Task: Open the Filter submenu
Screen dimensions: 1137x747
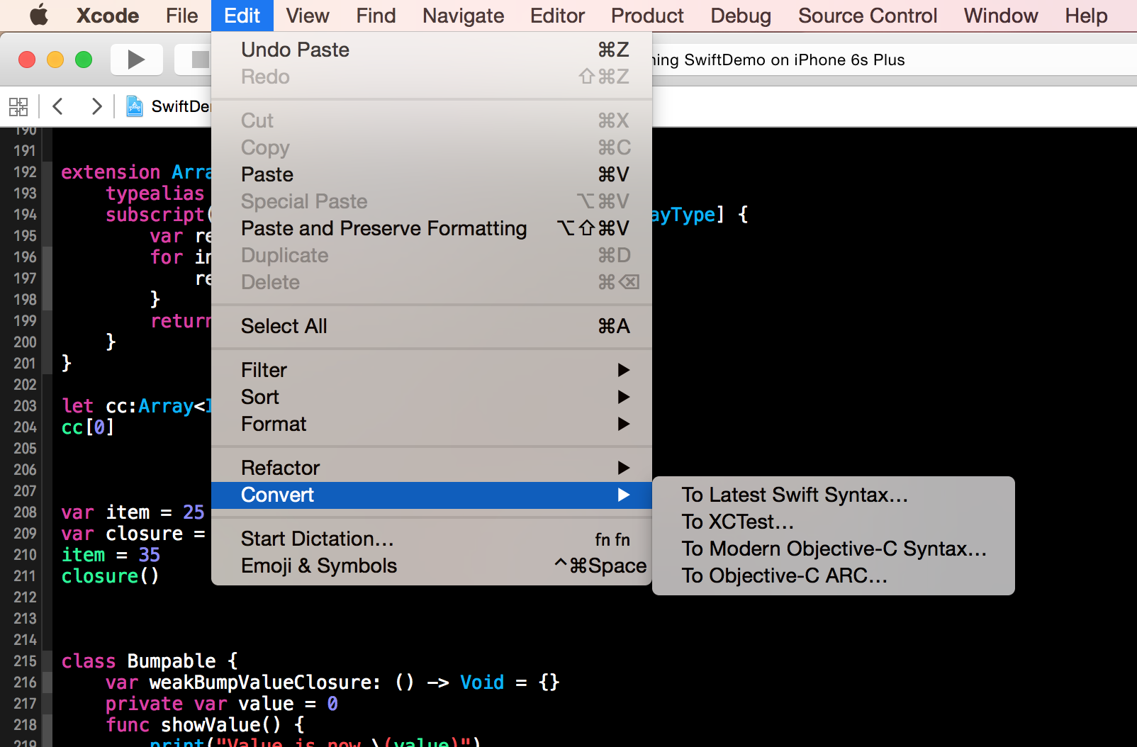Action: tap(432, 370)
